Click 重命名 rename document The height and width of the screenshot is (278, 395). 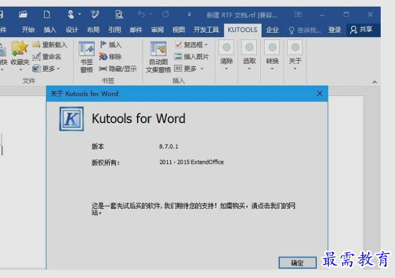[47, 57]
